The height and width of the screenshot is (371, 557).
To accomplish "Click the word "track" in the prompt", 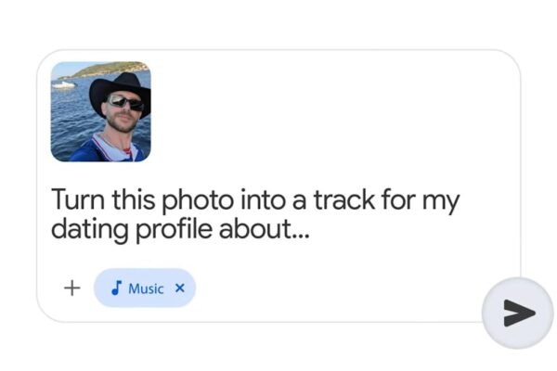I will [349, 200].
